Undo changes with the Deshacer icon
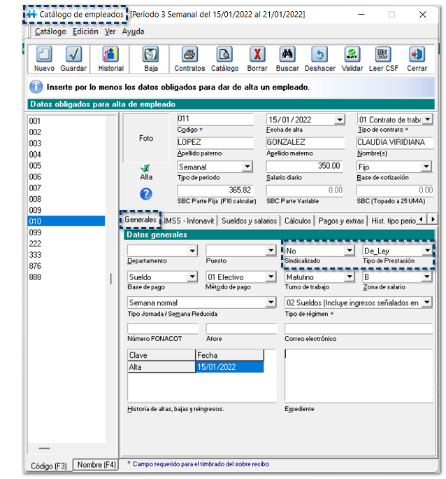446x479 pixels. coord(319,55)
